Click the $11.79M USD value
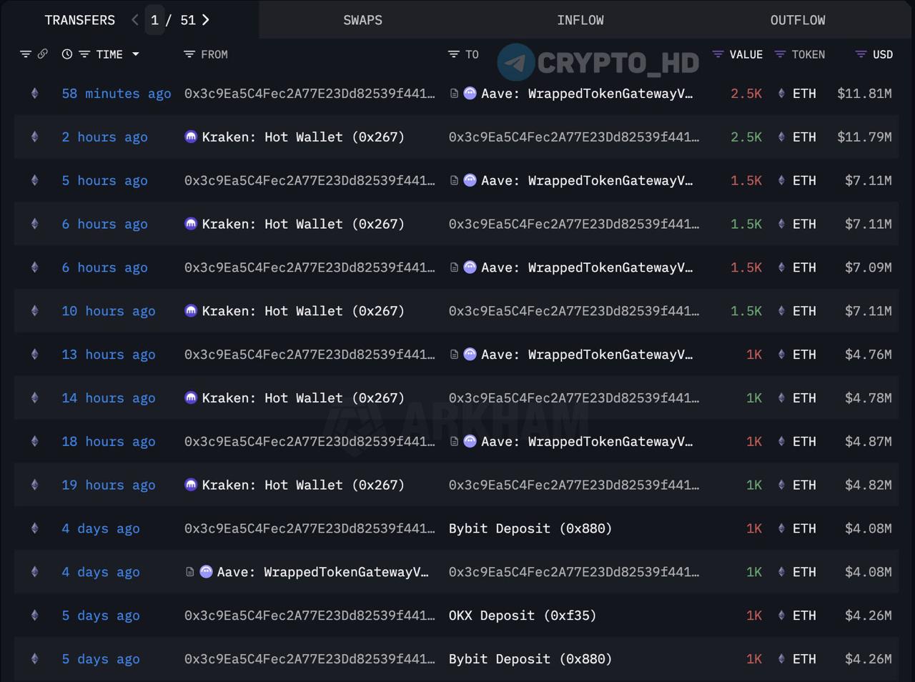Screen dimensions: 915x682 [x=864, y=137]
